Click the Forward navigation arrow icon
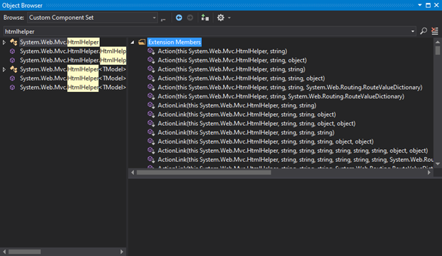The width and height of the screenshot is (442, 256). pyautogui.click(x=190, y=18)
